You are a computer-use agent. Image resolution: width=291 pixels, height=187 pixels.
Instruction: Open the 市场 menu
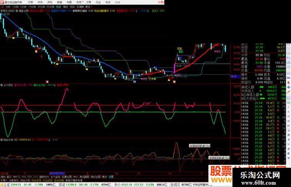[40, 2]
